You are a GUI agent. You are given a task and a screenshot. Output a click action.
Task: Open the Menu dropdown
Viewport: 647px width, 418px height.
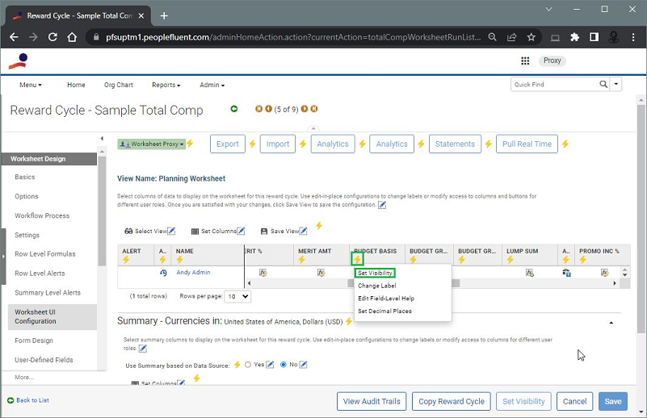tap(31, 85)
